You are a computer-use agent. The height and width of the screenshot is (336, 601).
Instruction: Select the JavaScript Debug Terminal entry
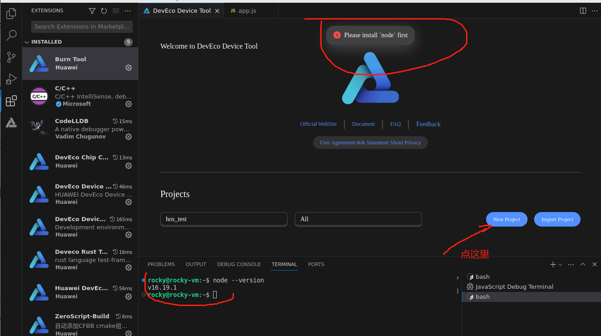(x=514, y=287)
